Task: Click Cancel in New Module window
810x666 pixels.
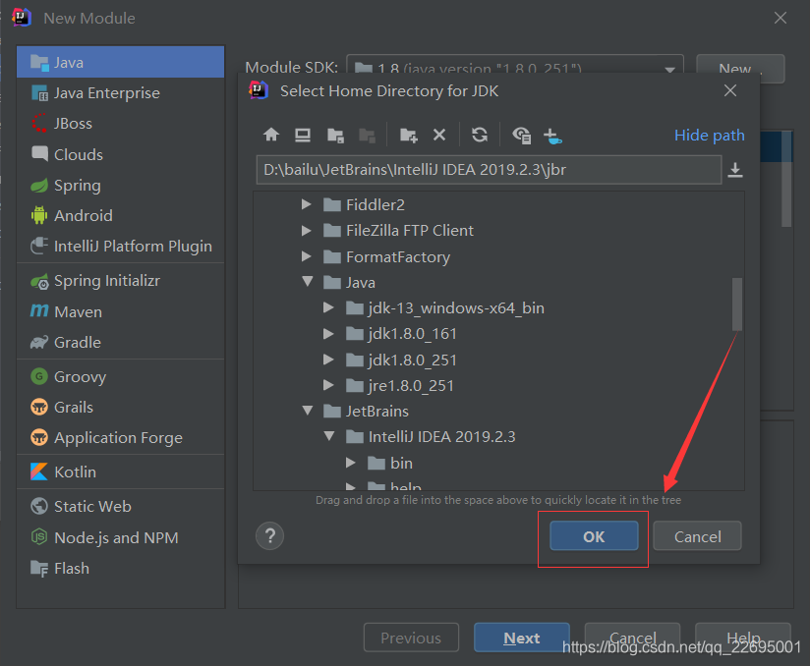Action: [632, 638]
